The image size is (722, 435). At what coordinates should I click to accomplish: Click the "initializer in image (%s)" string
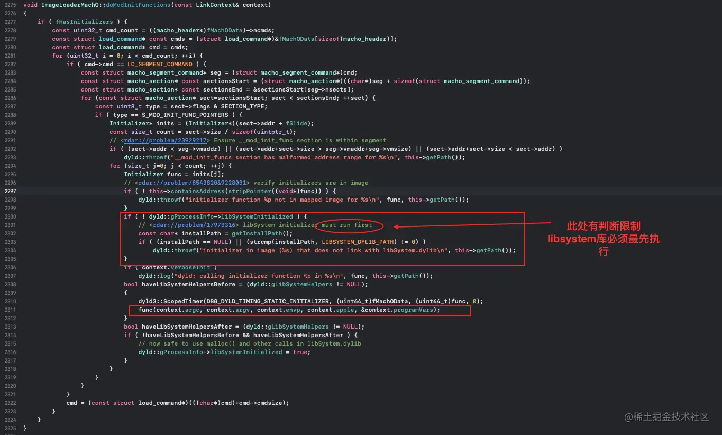[324, 250]
